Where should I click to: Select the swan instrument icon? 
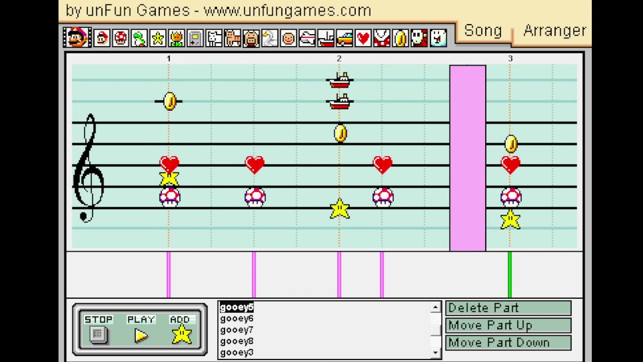(270, 38)
